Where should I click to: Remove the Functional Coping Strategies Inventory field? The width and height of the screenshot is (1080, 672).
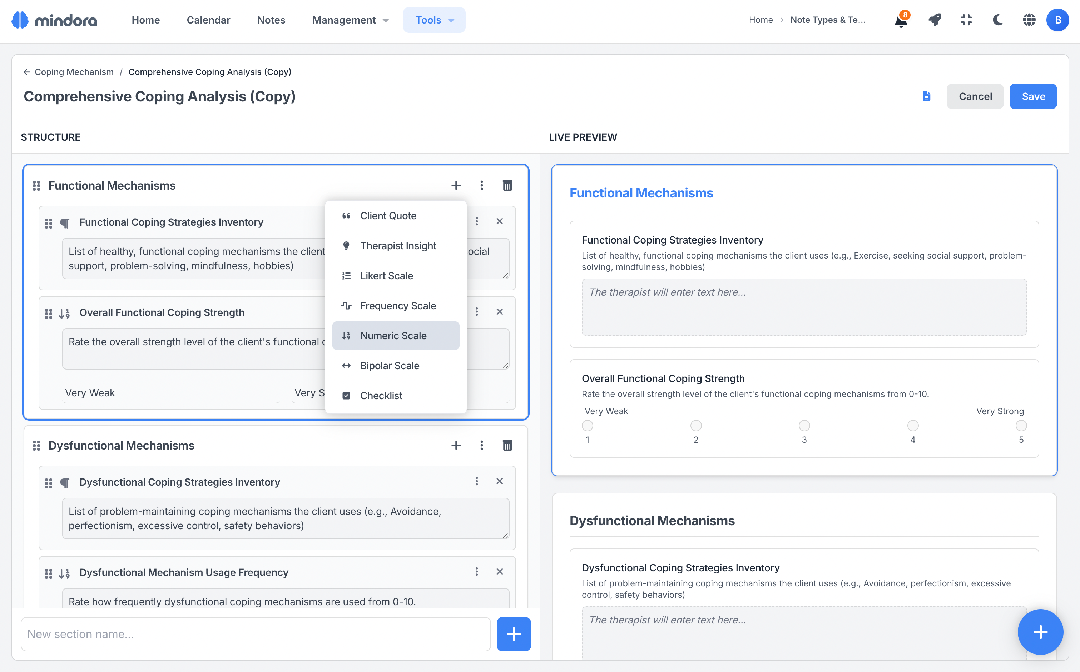[x=500, y=221]
